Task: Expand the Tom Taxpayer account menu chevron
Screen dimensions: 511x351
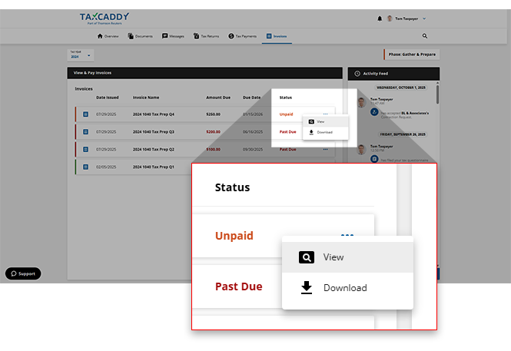Action: (424, 18)
